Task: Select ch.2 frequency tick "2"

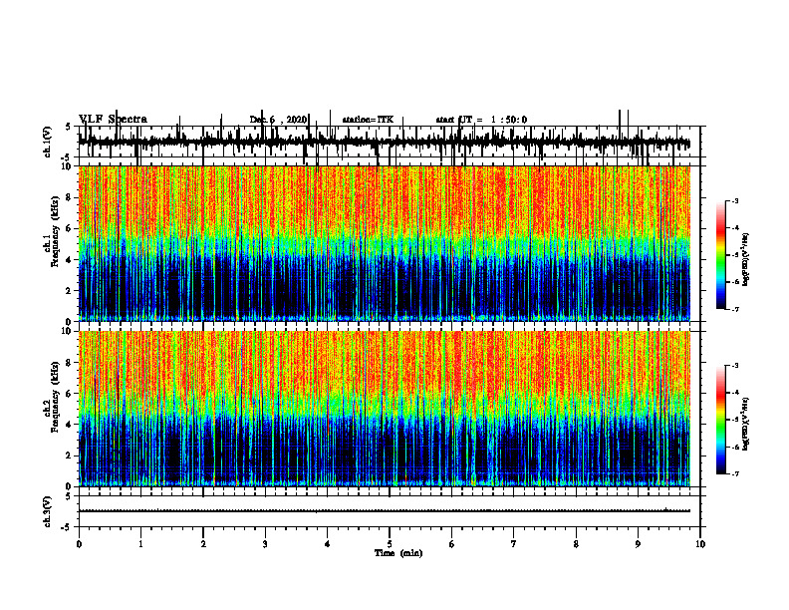Action: [71, 456]
